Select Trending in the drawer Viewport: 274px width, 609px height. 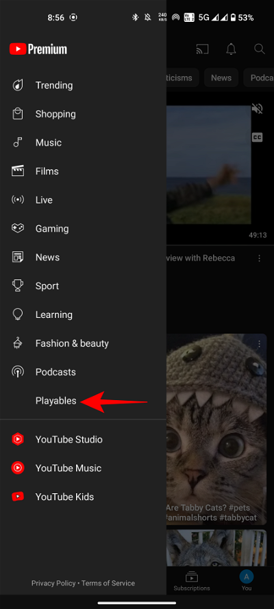click(x=54, y=85)
